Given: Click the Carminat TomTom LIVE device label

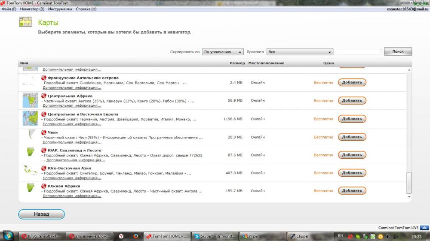Looking at the screenshot, I should pos(398,228).
